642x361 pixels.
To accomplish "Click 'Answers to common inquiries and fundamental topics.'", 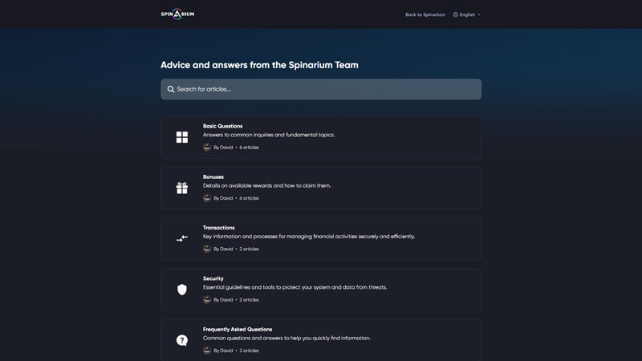I will (x=269, y=135).
